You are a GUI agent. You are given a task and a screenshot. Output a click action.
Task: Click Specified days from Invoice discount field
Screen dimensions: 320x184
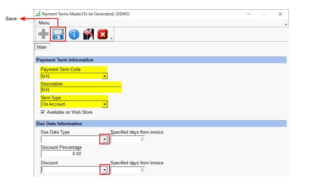[x=127, y=170]
